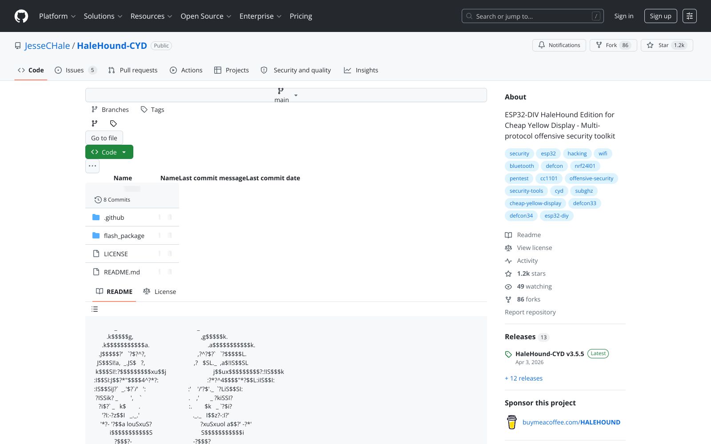Open the three-dot more options button
The width and height of the screenshot is (711, 444).
[x=92, y=166]
